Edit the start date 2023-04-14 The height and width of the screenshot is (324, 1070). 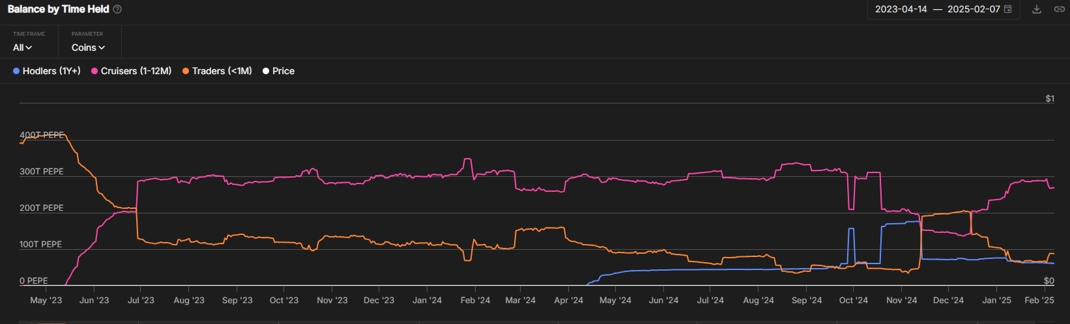(x=901, y=9)
